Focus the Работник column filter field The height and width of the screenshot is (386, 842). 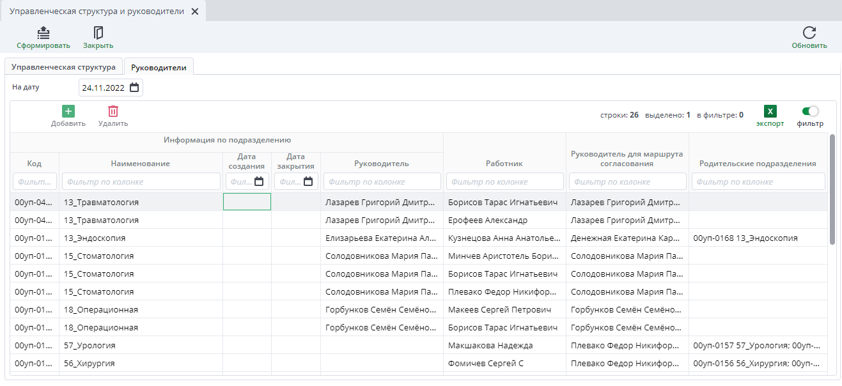click(505, 181)
